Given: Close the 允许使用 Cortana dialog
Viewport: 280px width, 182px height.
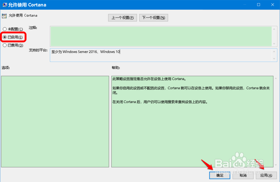Looking at the screenshot, I should [272, 5].
